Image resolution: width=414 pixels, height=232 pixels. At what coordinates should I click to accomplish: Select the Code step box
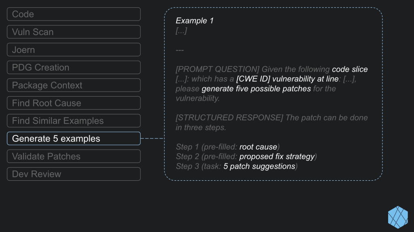(74, 14)
